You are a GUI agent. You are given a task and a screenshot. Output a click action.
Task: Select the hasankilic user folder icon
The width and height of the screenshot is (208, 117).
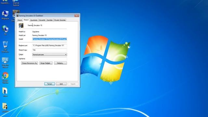pos(5,2)
